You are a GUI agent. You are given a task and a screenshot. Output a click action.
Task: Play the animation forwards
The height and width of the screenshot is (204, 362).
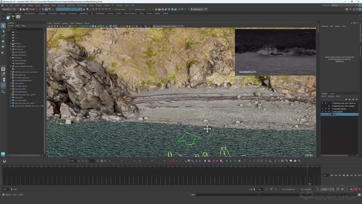click(348, 175)
